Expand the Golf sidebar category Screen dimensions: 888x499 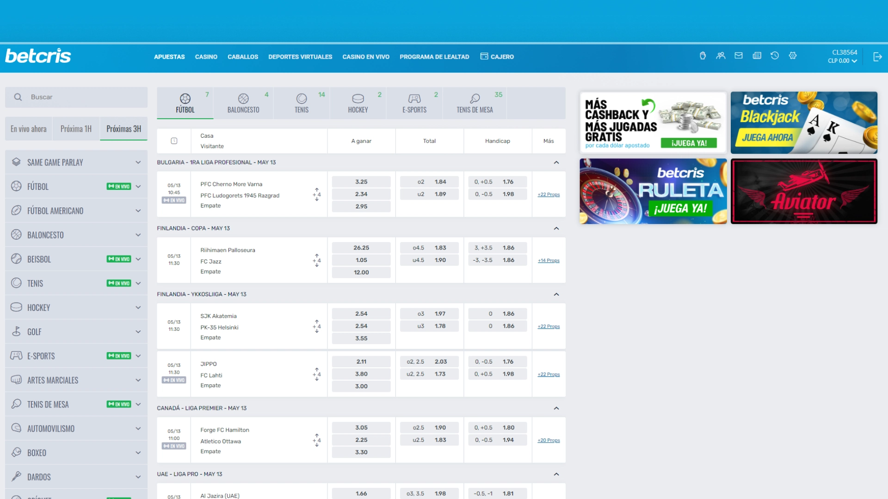[x=138, y=331]
